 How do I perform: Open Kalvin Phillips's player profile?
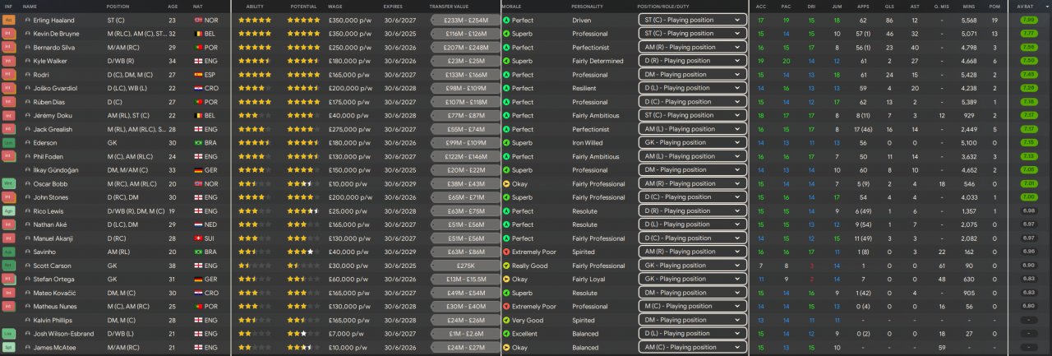click(x=54, y=321)
